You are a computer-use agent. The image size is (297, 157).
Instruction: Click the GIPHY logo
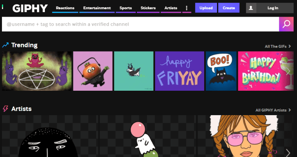pyautogui.click(x=30, y=8)
